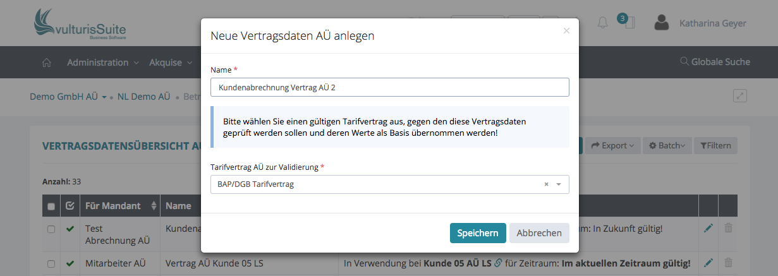778x276 pixels.
Task: Open the notifications bell icon
Action: [x=602, y=23]
